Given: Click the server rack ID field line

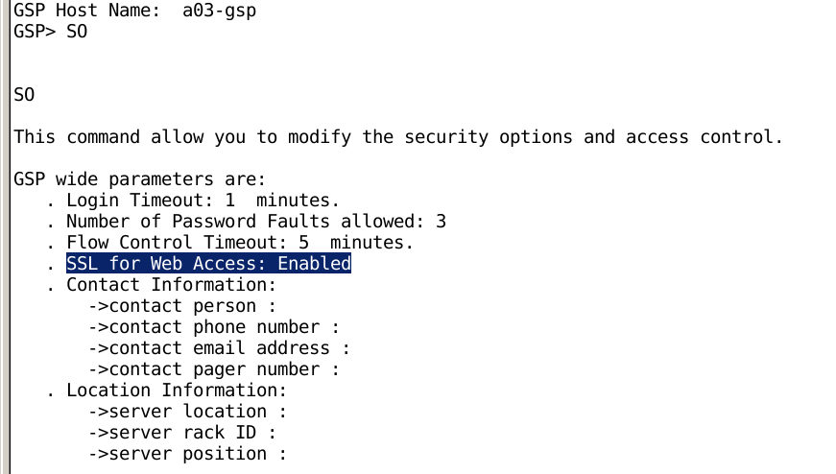Looking at the screenshot, I should [182, 433].
